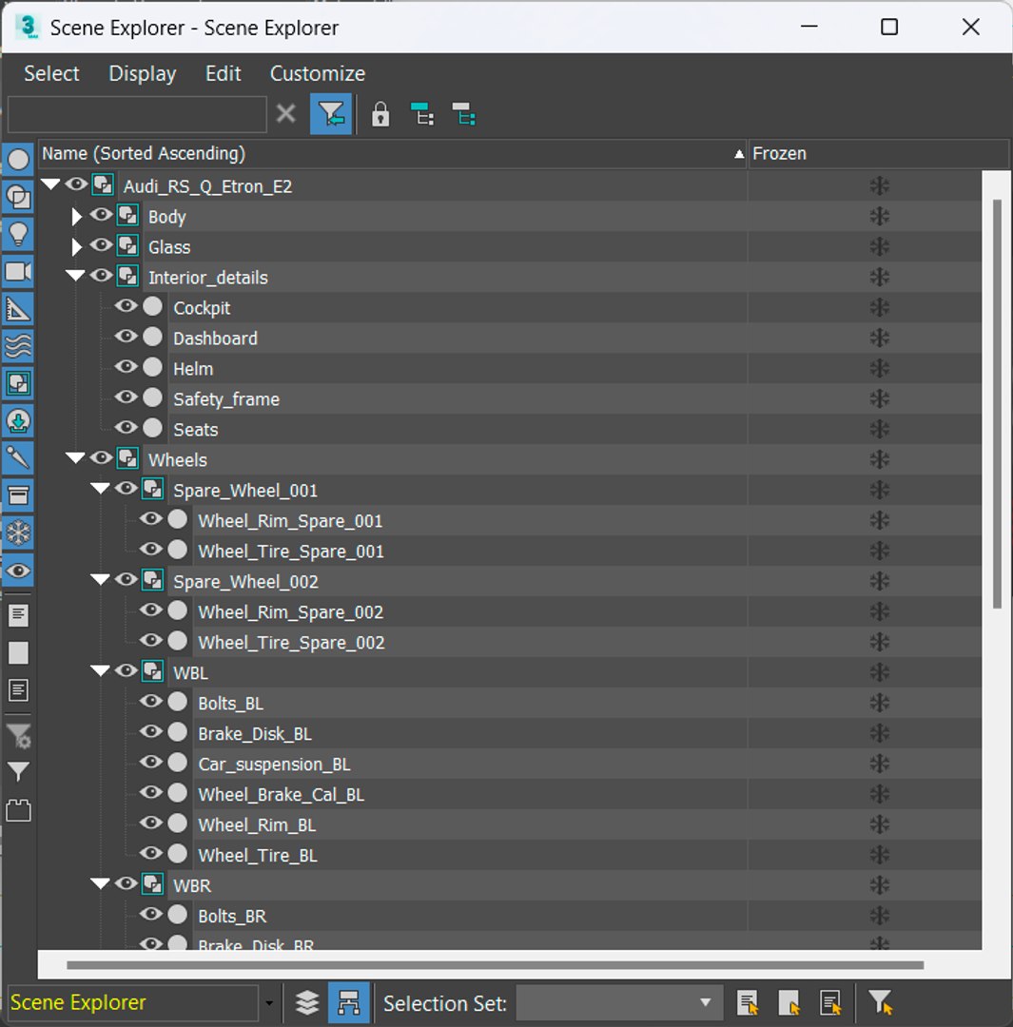Freeze Glass using its snowflake toggle
Viewport: 1013px width, 1027px height.
879,247
